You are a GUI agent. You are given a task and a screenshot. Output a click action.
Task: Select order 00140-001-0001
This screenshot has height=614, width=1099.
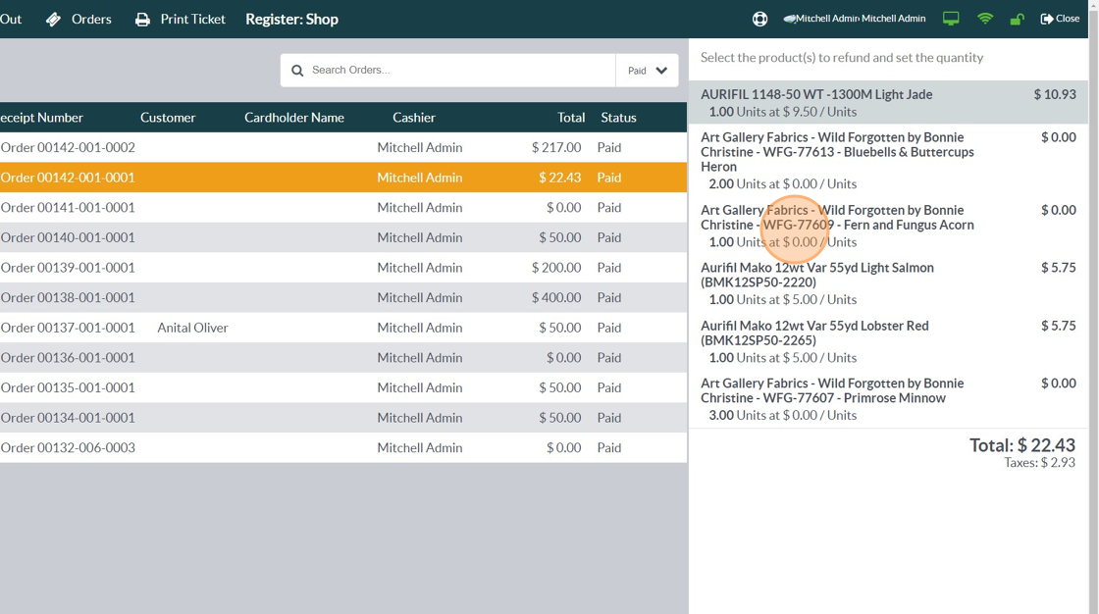tap(343, 237)
